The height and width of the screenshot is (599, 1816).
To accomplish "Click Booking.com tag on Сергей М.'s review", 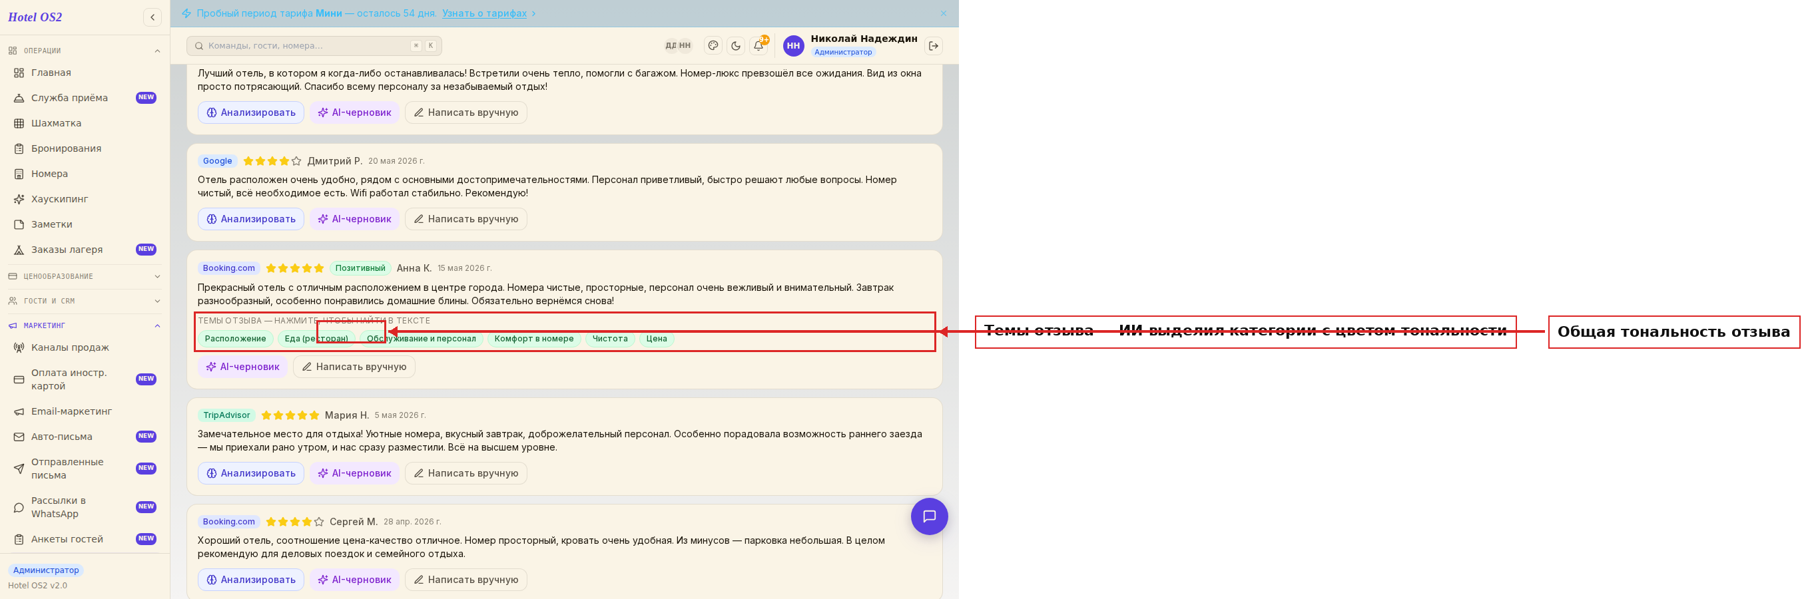I will (229, 522).
